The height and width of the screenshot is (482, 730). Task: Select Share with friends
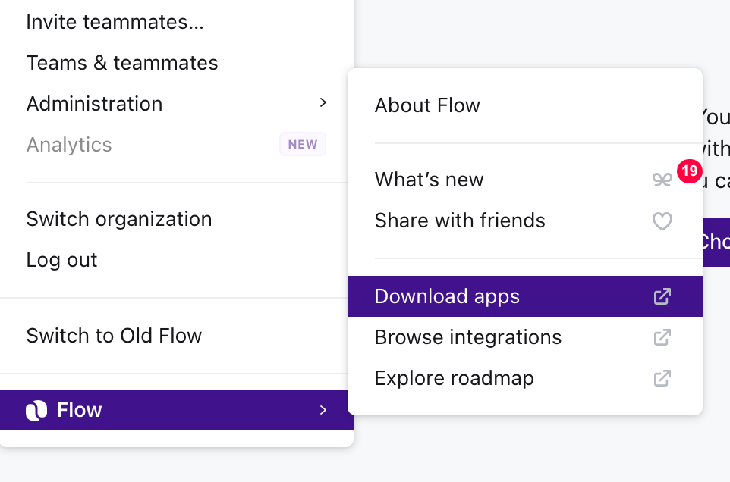click(x=524, y=221)
